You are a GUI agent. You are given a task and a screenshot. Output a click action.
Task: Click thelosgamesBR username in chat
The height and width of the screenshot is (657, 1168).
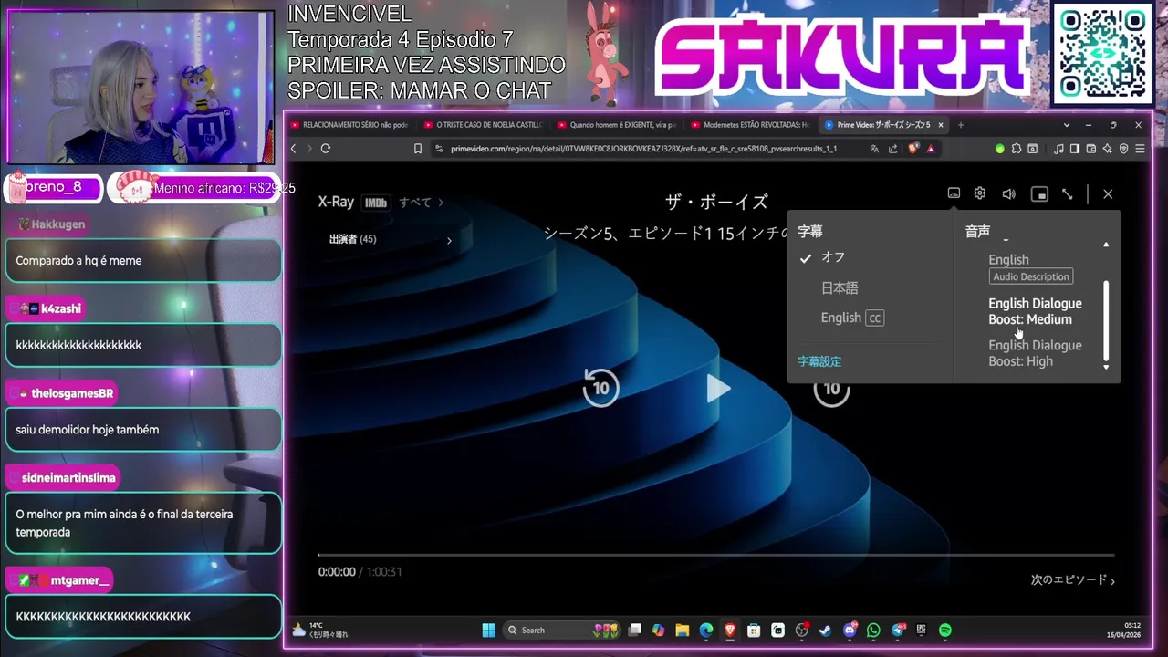[x=72, y=393]
